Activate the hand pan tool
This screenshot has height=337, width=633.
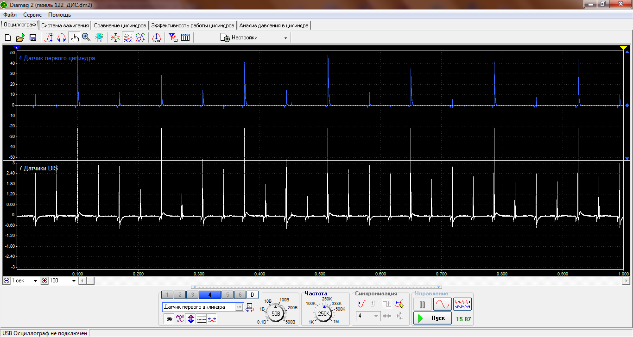point(74,37)
